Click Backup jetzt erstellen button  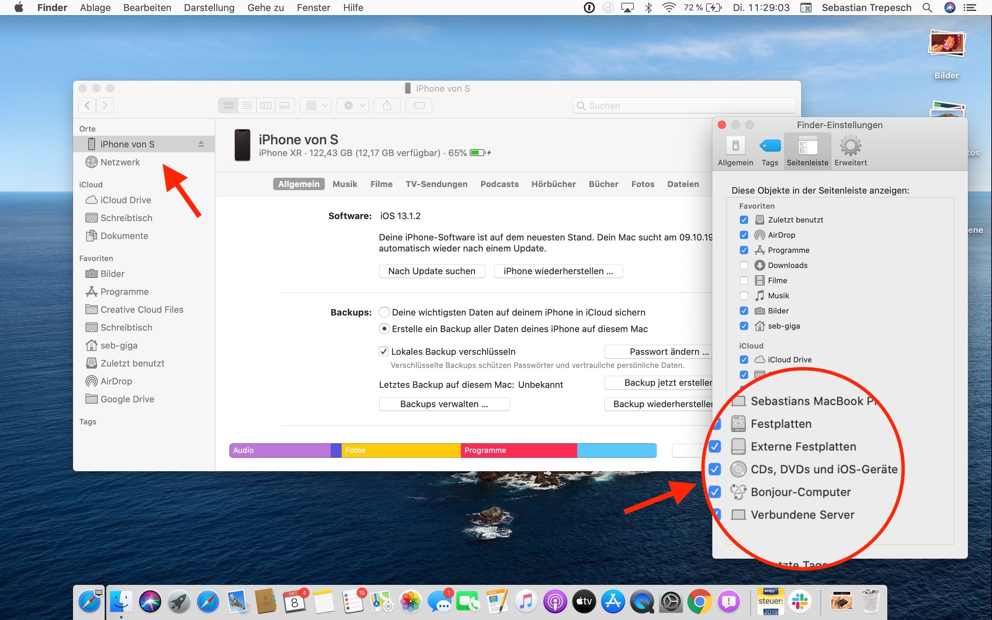tap(658, 383)
